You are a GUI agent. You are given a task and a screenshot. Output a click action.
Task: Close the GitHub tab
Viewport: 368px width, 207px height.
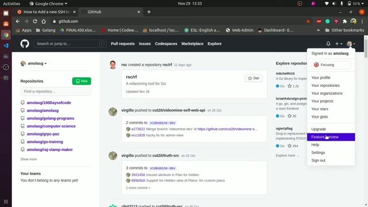pos(139,11)
